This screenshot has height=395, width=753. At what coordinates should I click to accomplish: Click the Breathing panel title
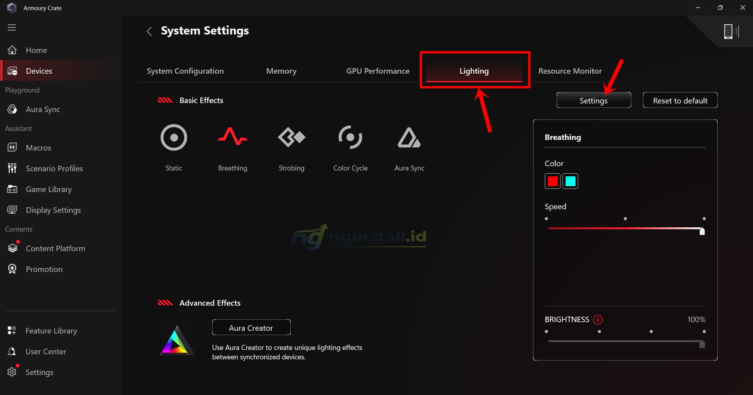click(x=562, y=137)
